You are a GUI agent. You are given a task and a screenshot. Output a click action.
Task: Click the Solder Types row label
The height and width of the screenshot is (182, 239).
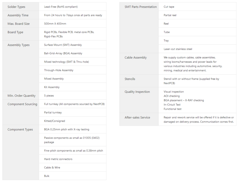click(x=16, y=7)
